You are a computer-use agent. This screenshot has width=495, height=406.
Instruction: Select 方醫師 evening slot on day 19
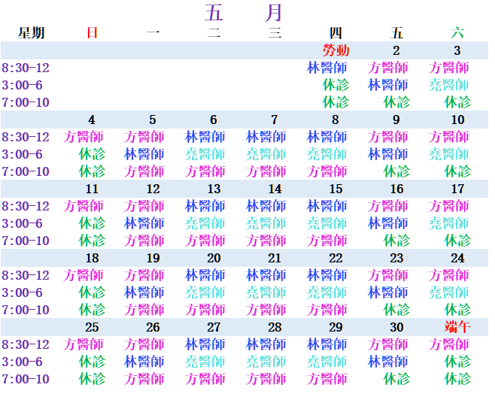click(144, 310)
